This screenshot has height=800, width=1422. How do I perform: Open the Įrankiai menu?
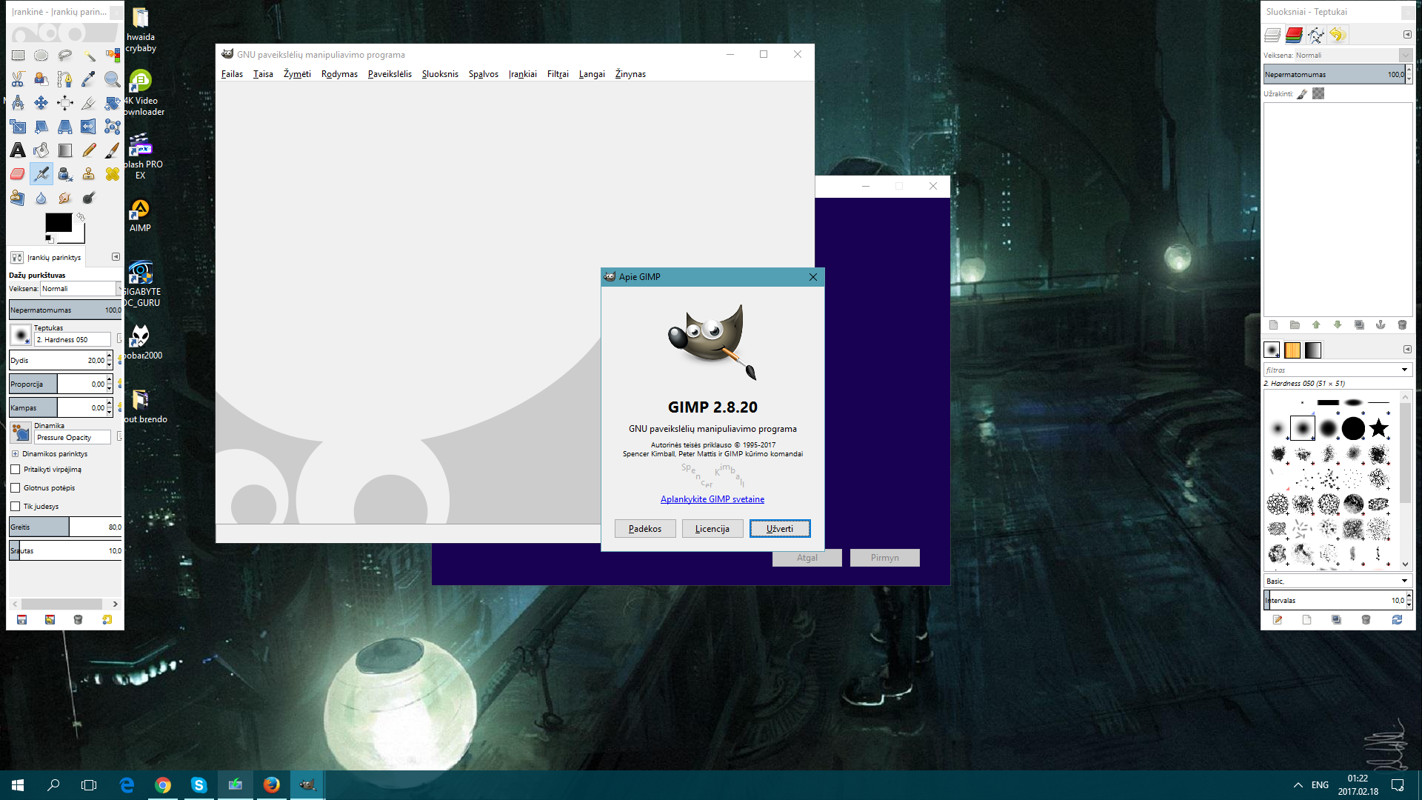click(x=522, y=74)
